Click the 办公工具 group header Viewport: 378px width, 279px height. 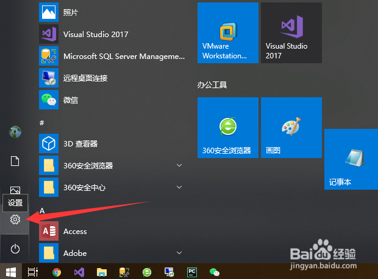(x=212, y=85)
